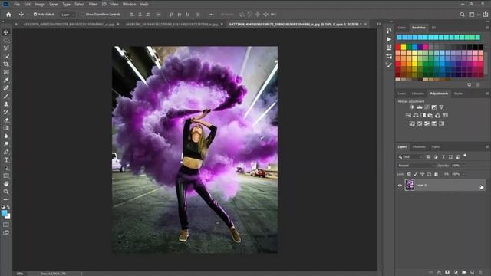Image resolution: width=491 pixels, height=276 pixels.
Task: Select the Horizontal Type tool
Action: 6,160
